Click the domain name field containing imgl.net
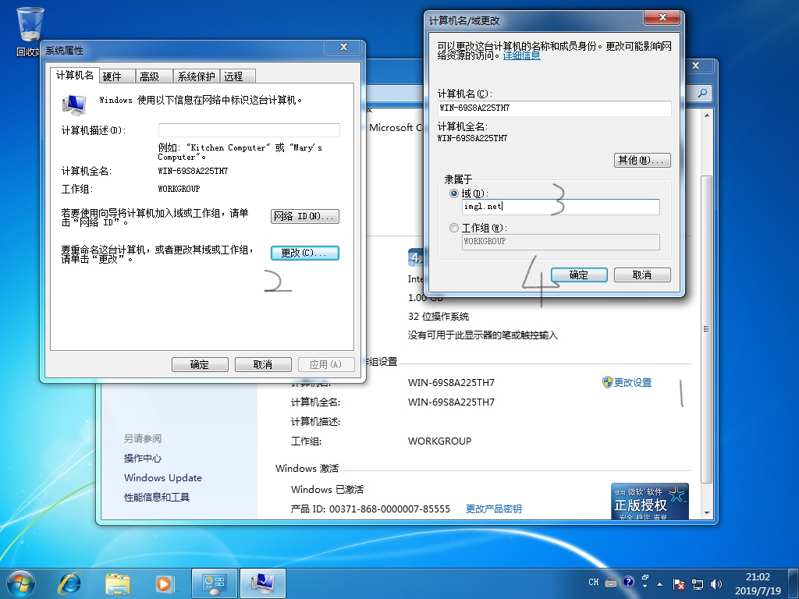This screenshot has width=799, height=599. click(x=560, y=207)
